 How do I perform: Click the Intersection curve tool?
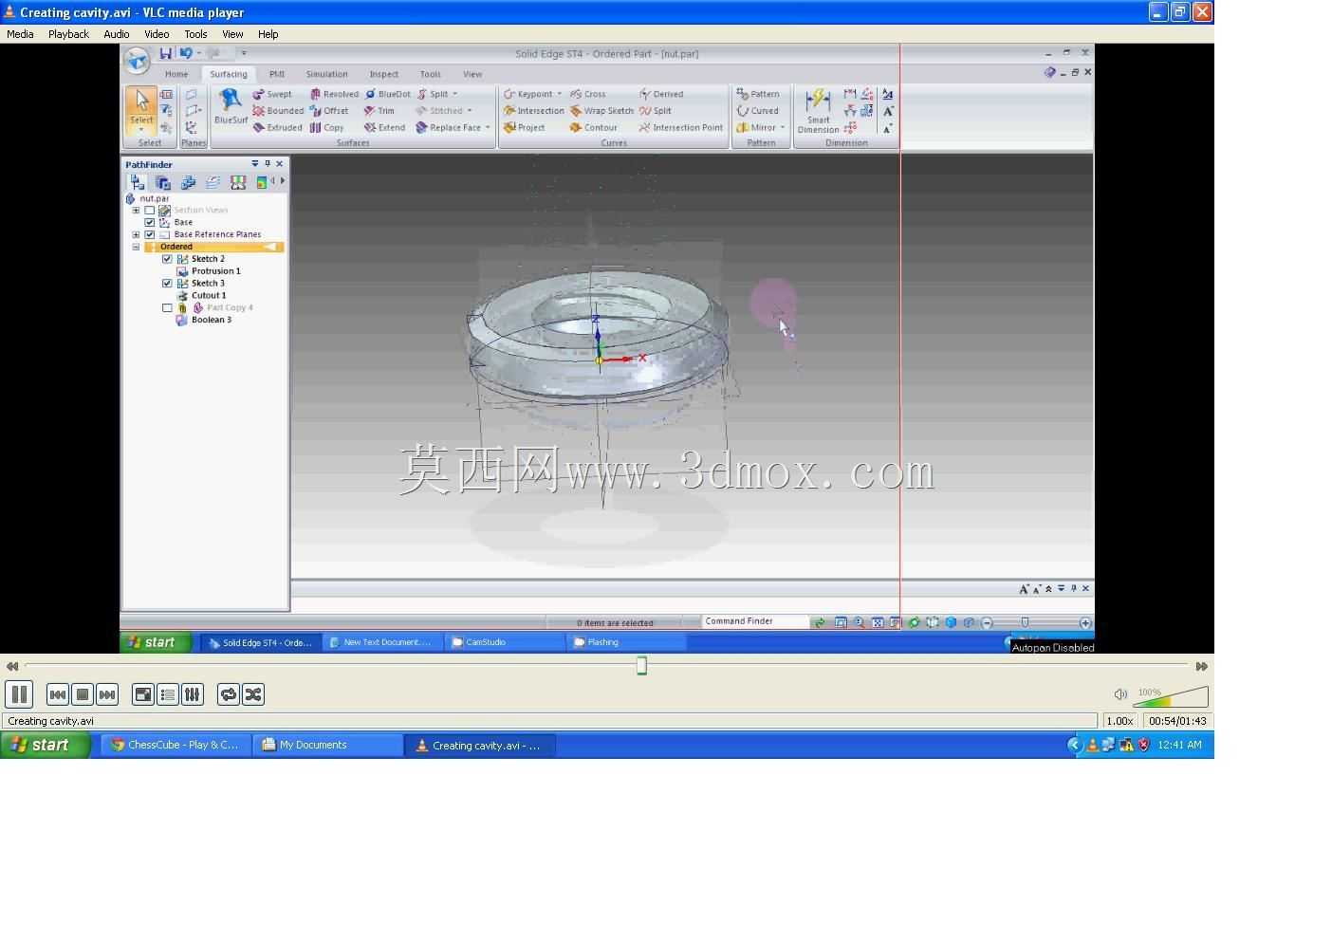pos(534,111)
